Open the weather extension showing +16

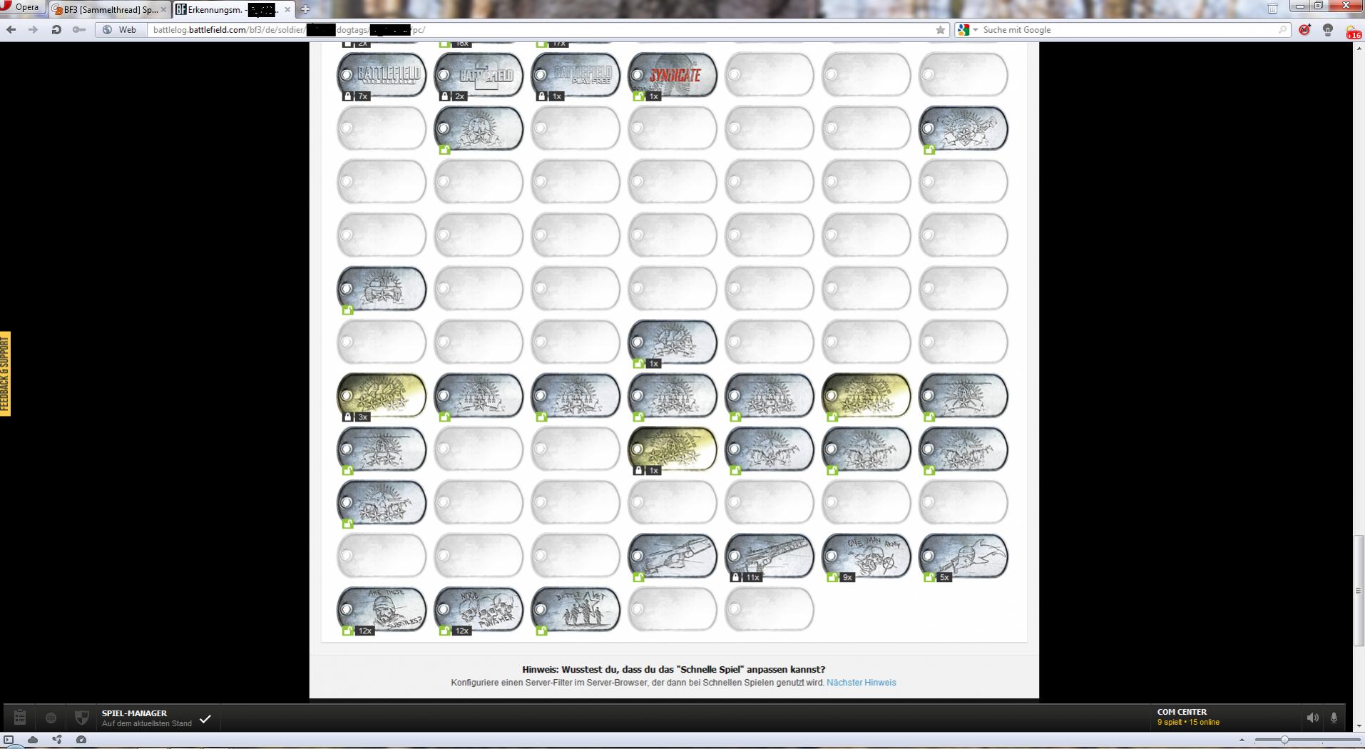1353,31
